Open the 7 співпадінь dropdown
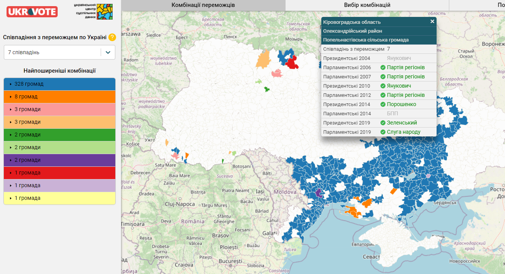Viewport: 505px width, 274px height. [x=60, y=52]
